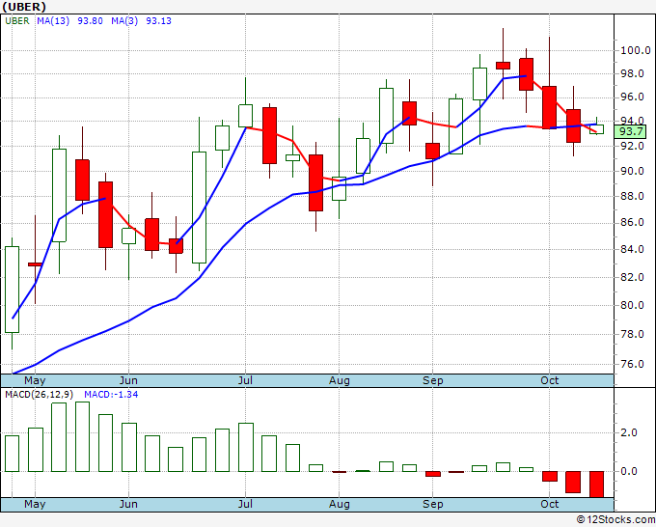
Task: Click the 0.0 label on MACD axis
Action: pyautogui.click(x=628, y=471)
